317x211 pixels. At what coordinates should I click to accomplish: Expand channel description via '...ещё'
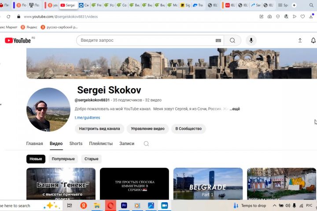[235, 109]
